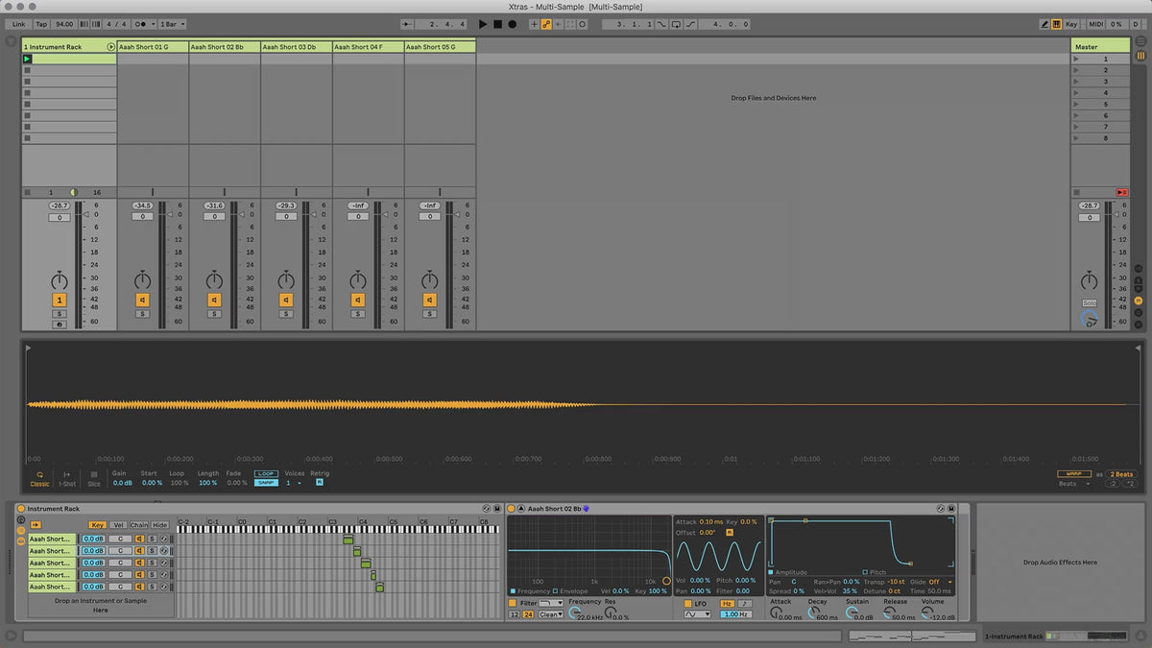Click the Stop button in the transport
1152x648 pixels.
click(x=497, y=24)
